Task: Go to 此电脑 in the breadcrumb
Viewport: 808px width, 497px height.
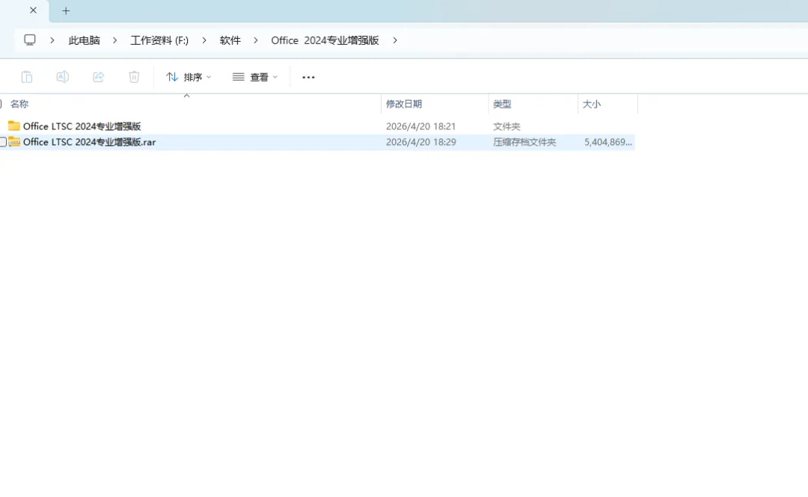Action: 84,40
